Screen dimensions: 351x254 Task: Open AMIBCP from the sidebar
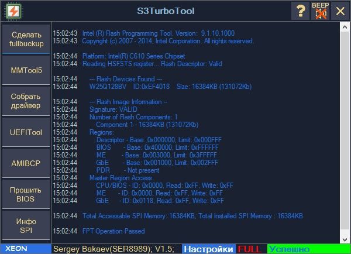pyautogui.click(x=26, y=163)
